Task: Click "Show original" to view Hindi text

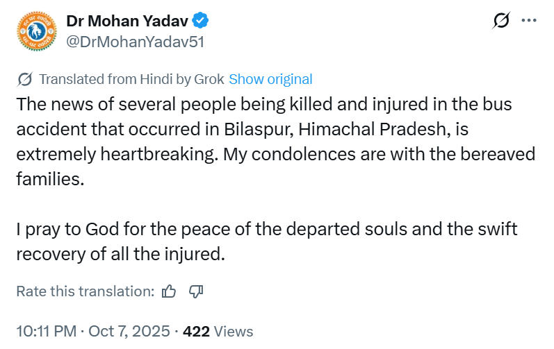Action: [270, 79]
